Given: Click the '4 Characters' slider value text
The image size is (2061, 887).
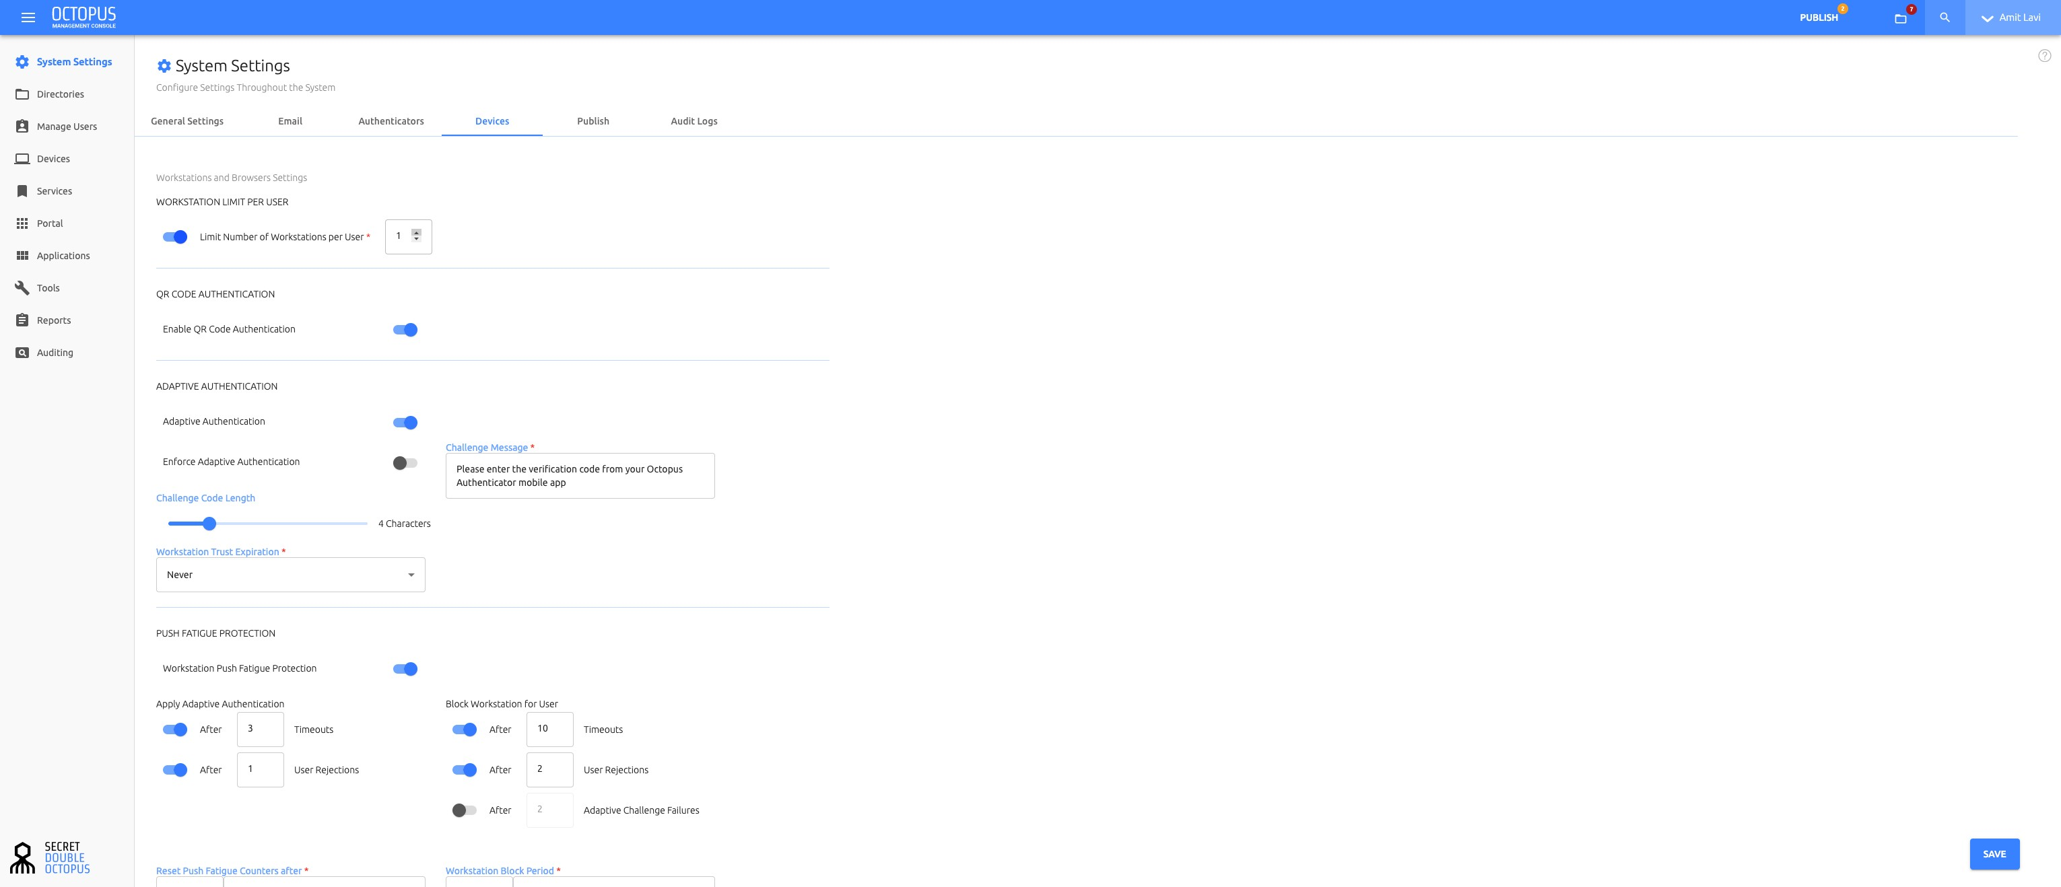Looking at the screenshot, I should click(404, 524).
